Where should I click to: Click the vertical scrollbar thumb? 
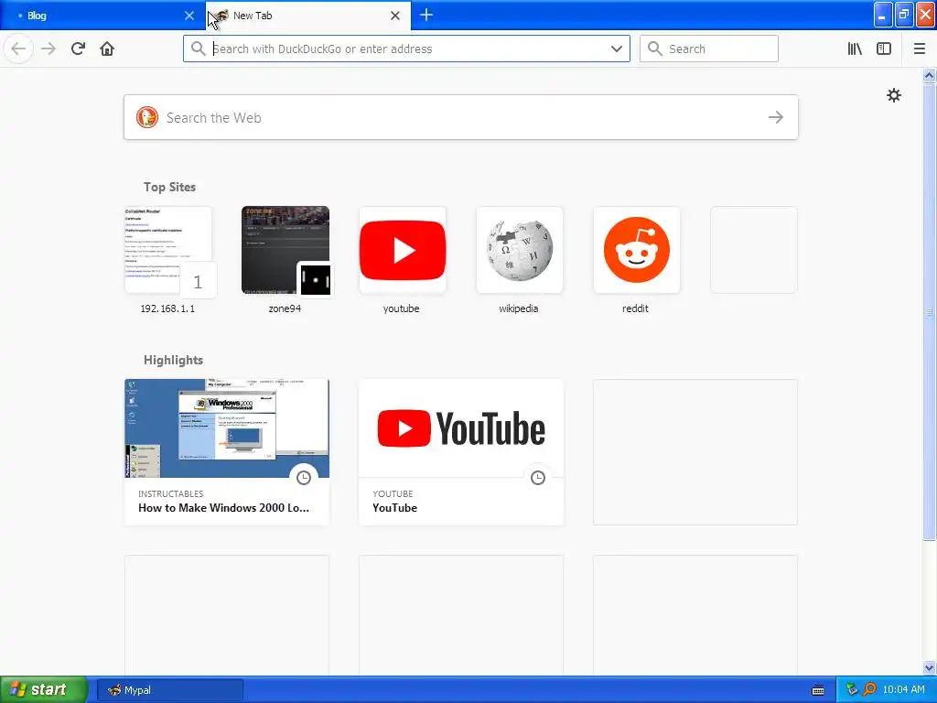click(x=929, y=311)
